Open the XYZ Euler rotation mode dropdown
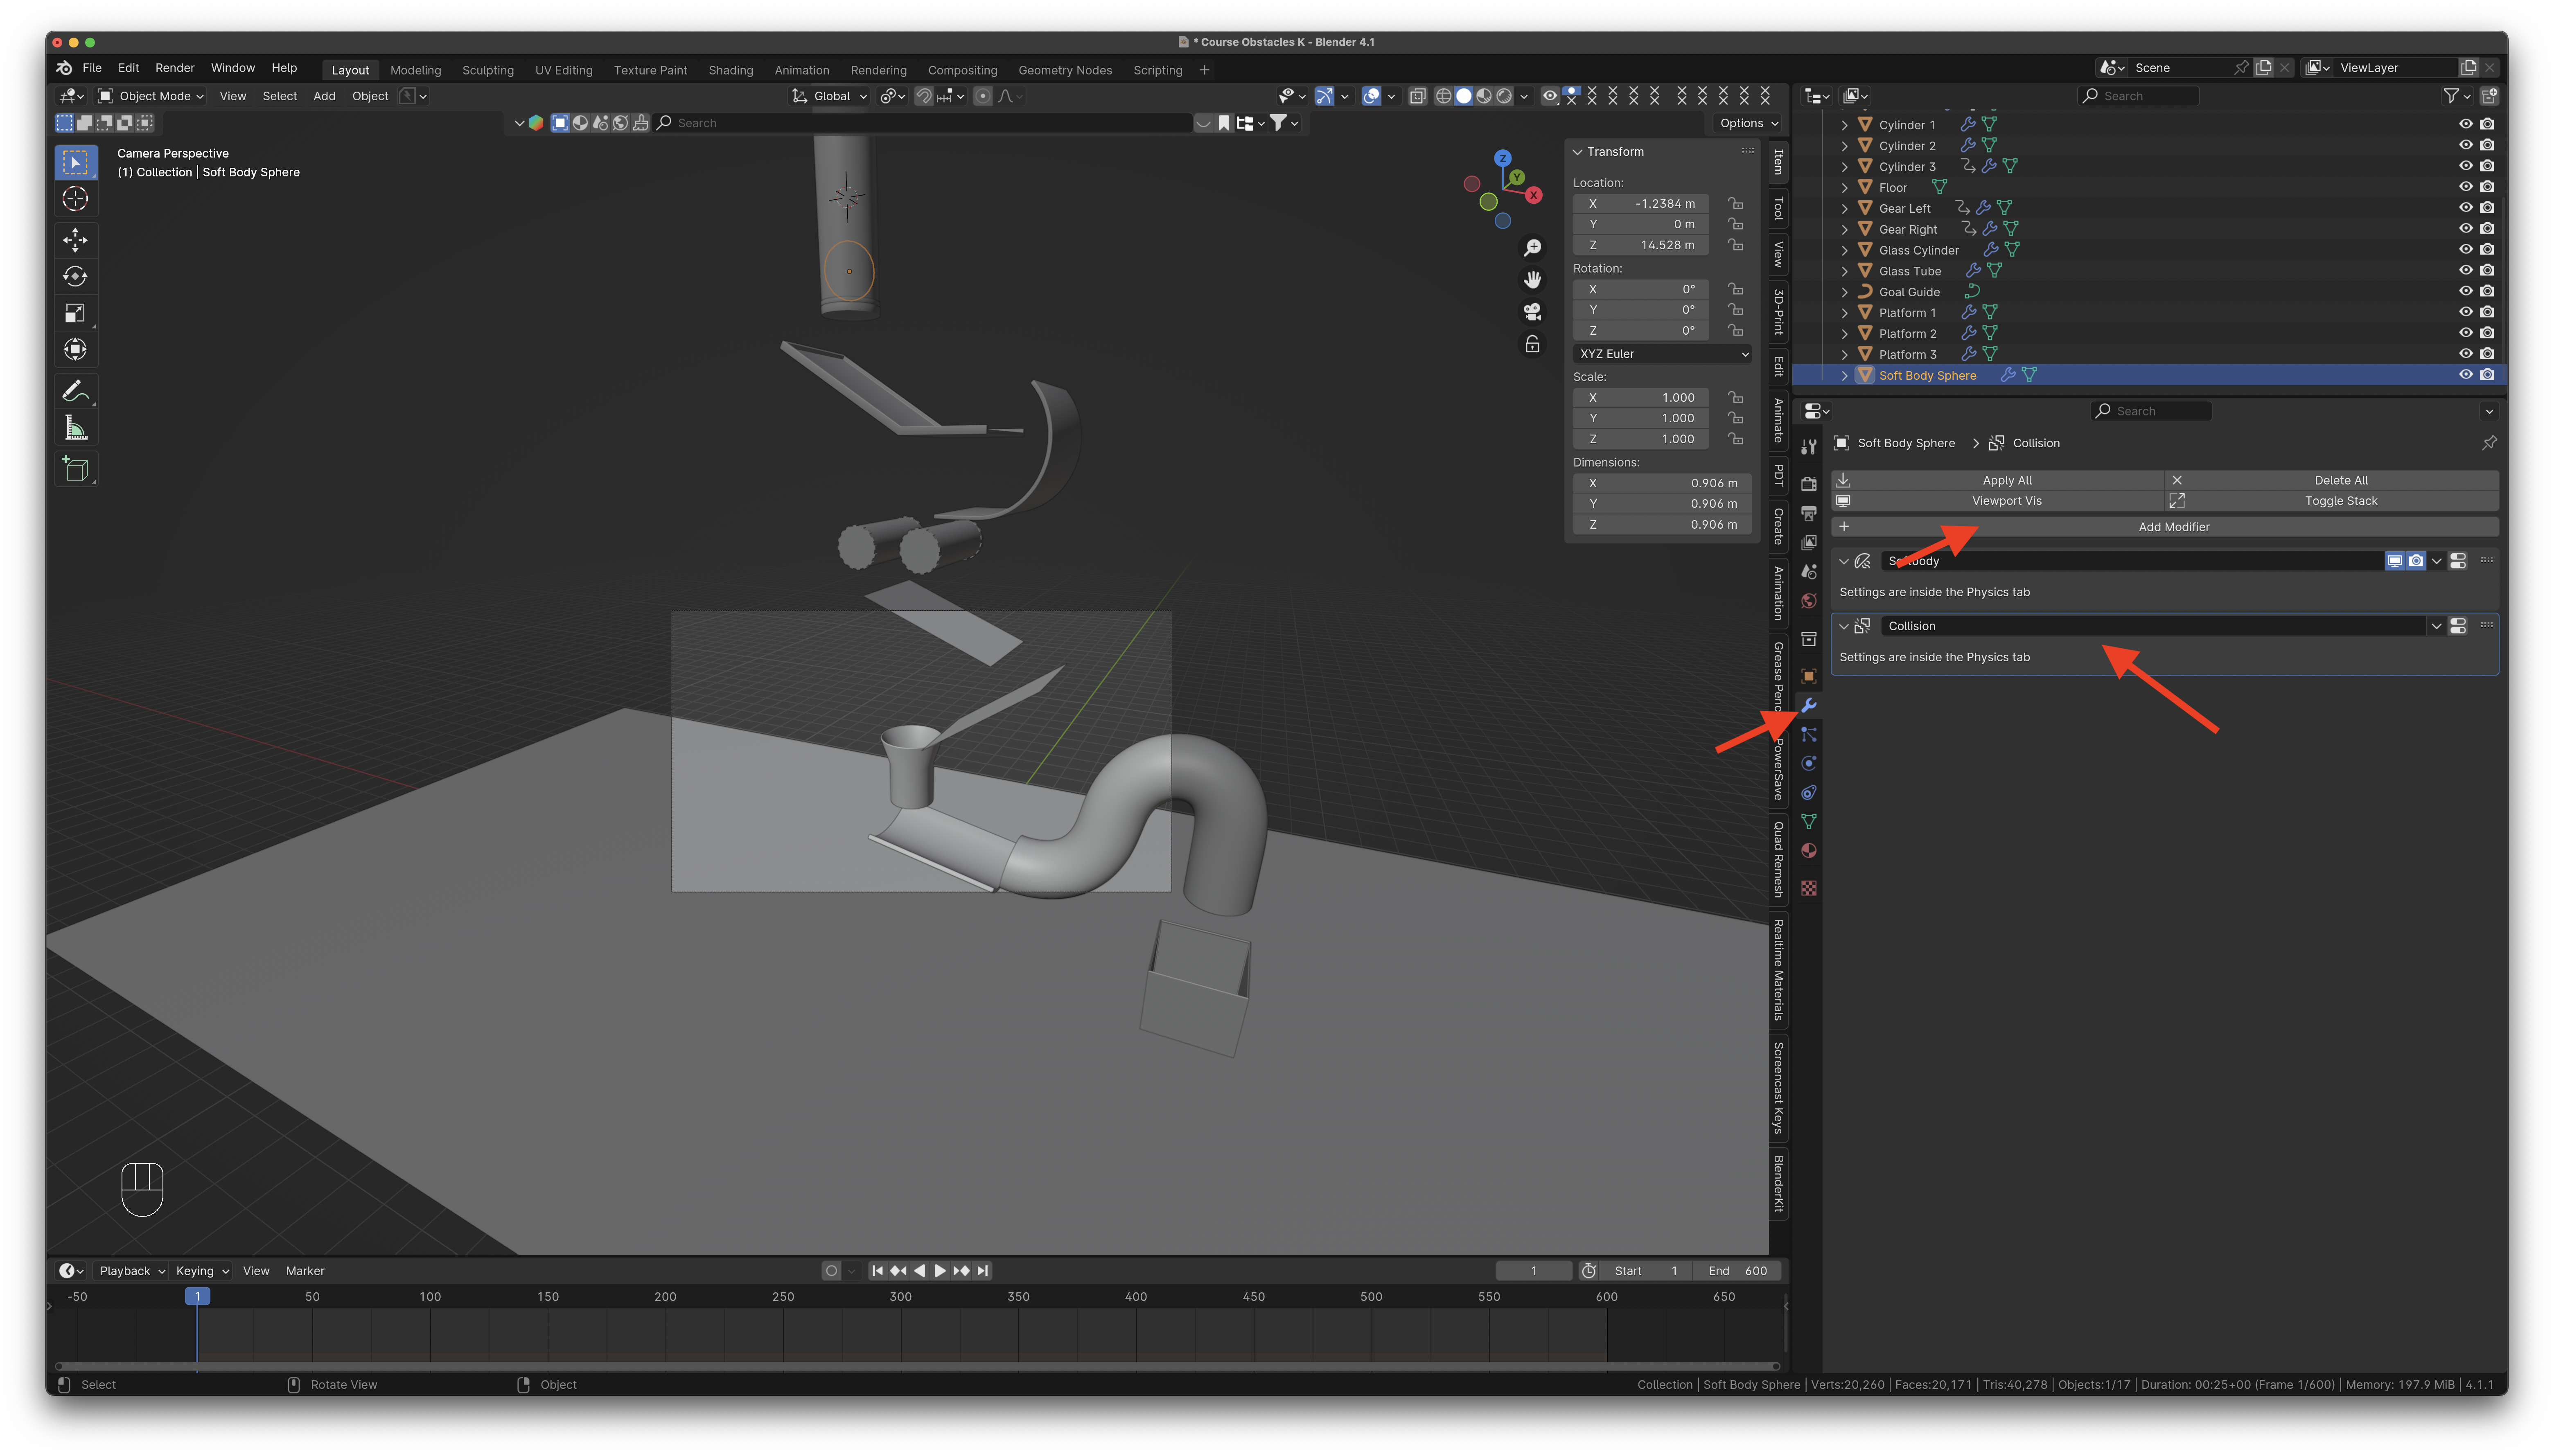2554x1456 pixels. tap(1663, 354)
